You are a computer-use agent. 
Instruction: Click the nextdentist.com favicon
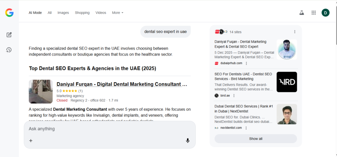(x=217, y=128)
